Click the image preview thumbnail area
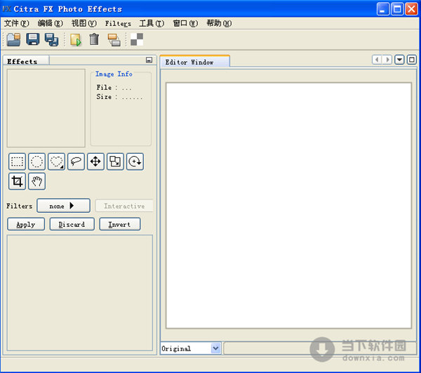 [x=46, y=108]
